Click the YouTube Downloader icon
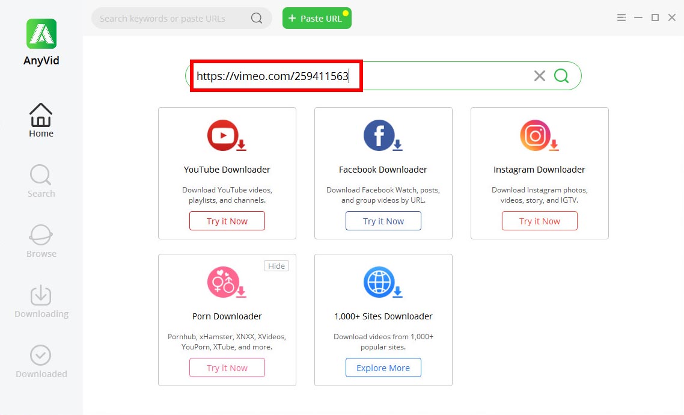This screenshot has width=684, height=415. pos(227,136)
